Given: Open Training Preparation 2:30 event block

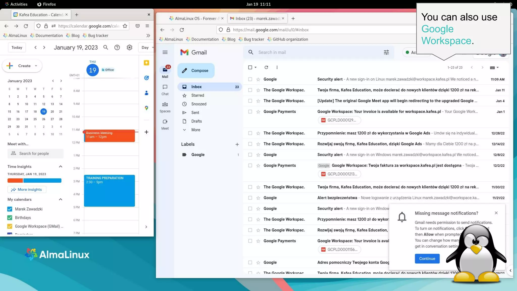Looking at the screenshot, I should pos(109,191).
